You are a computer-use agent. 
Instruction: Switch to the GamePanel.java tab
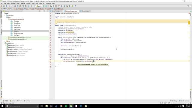pyautogui.click(x=56, y=11)
